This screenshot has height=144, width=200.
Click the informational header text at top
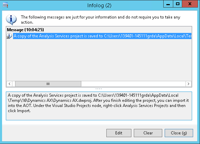[101, 20]
